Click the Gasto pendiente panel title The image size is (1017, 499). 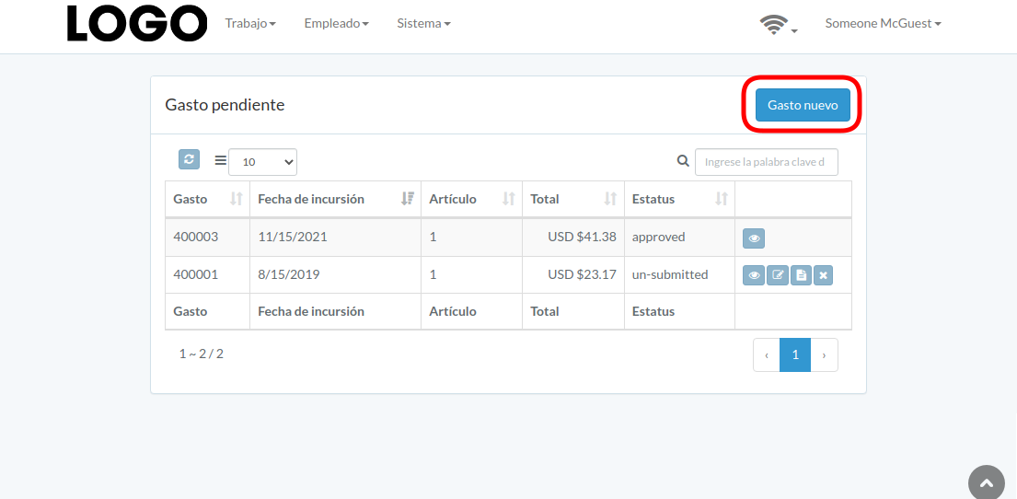click(225, 105)
